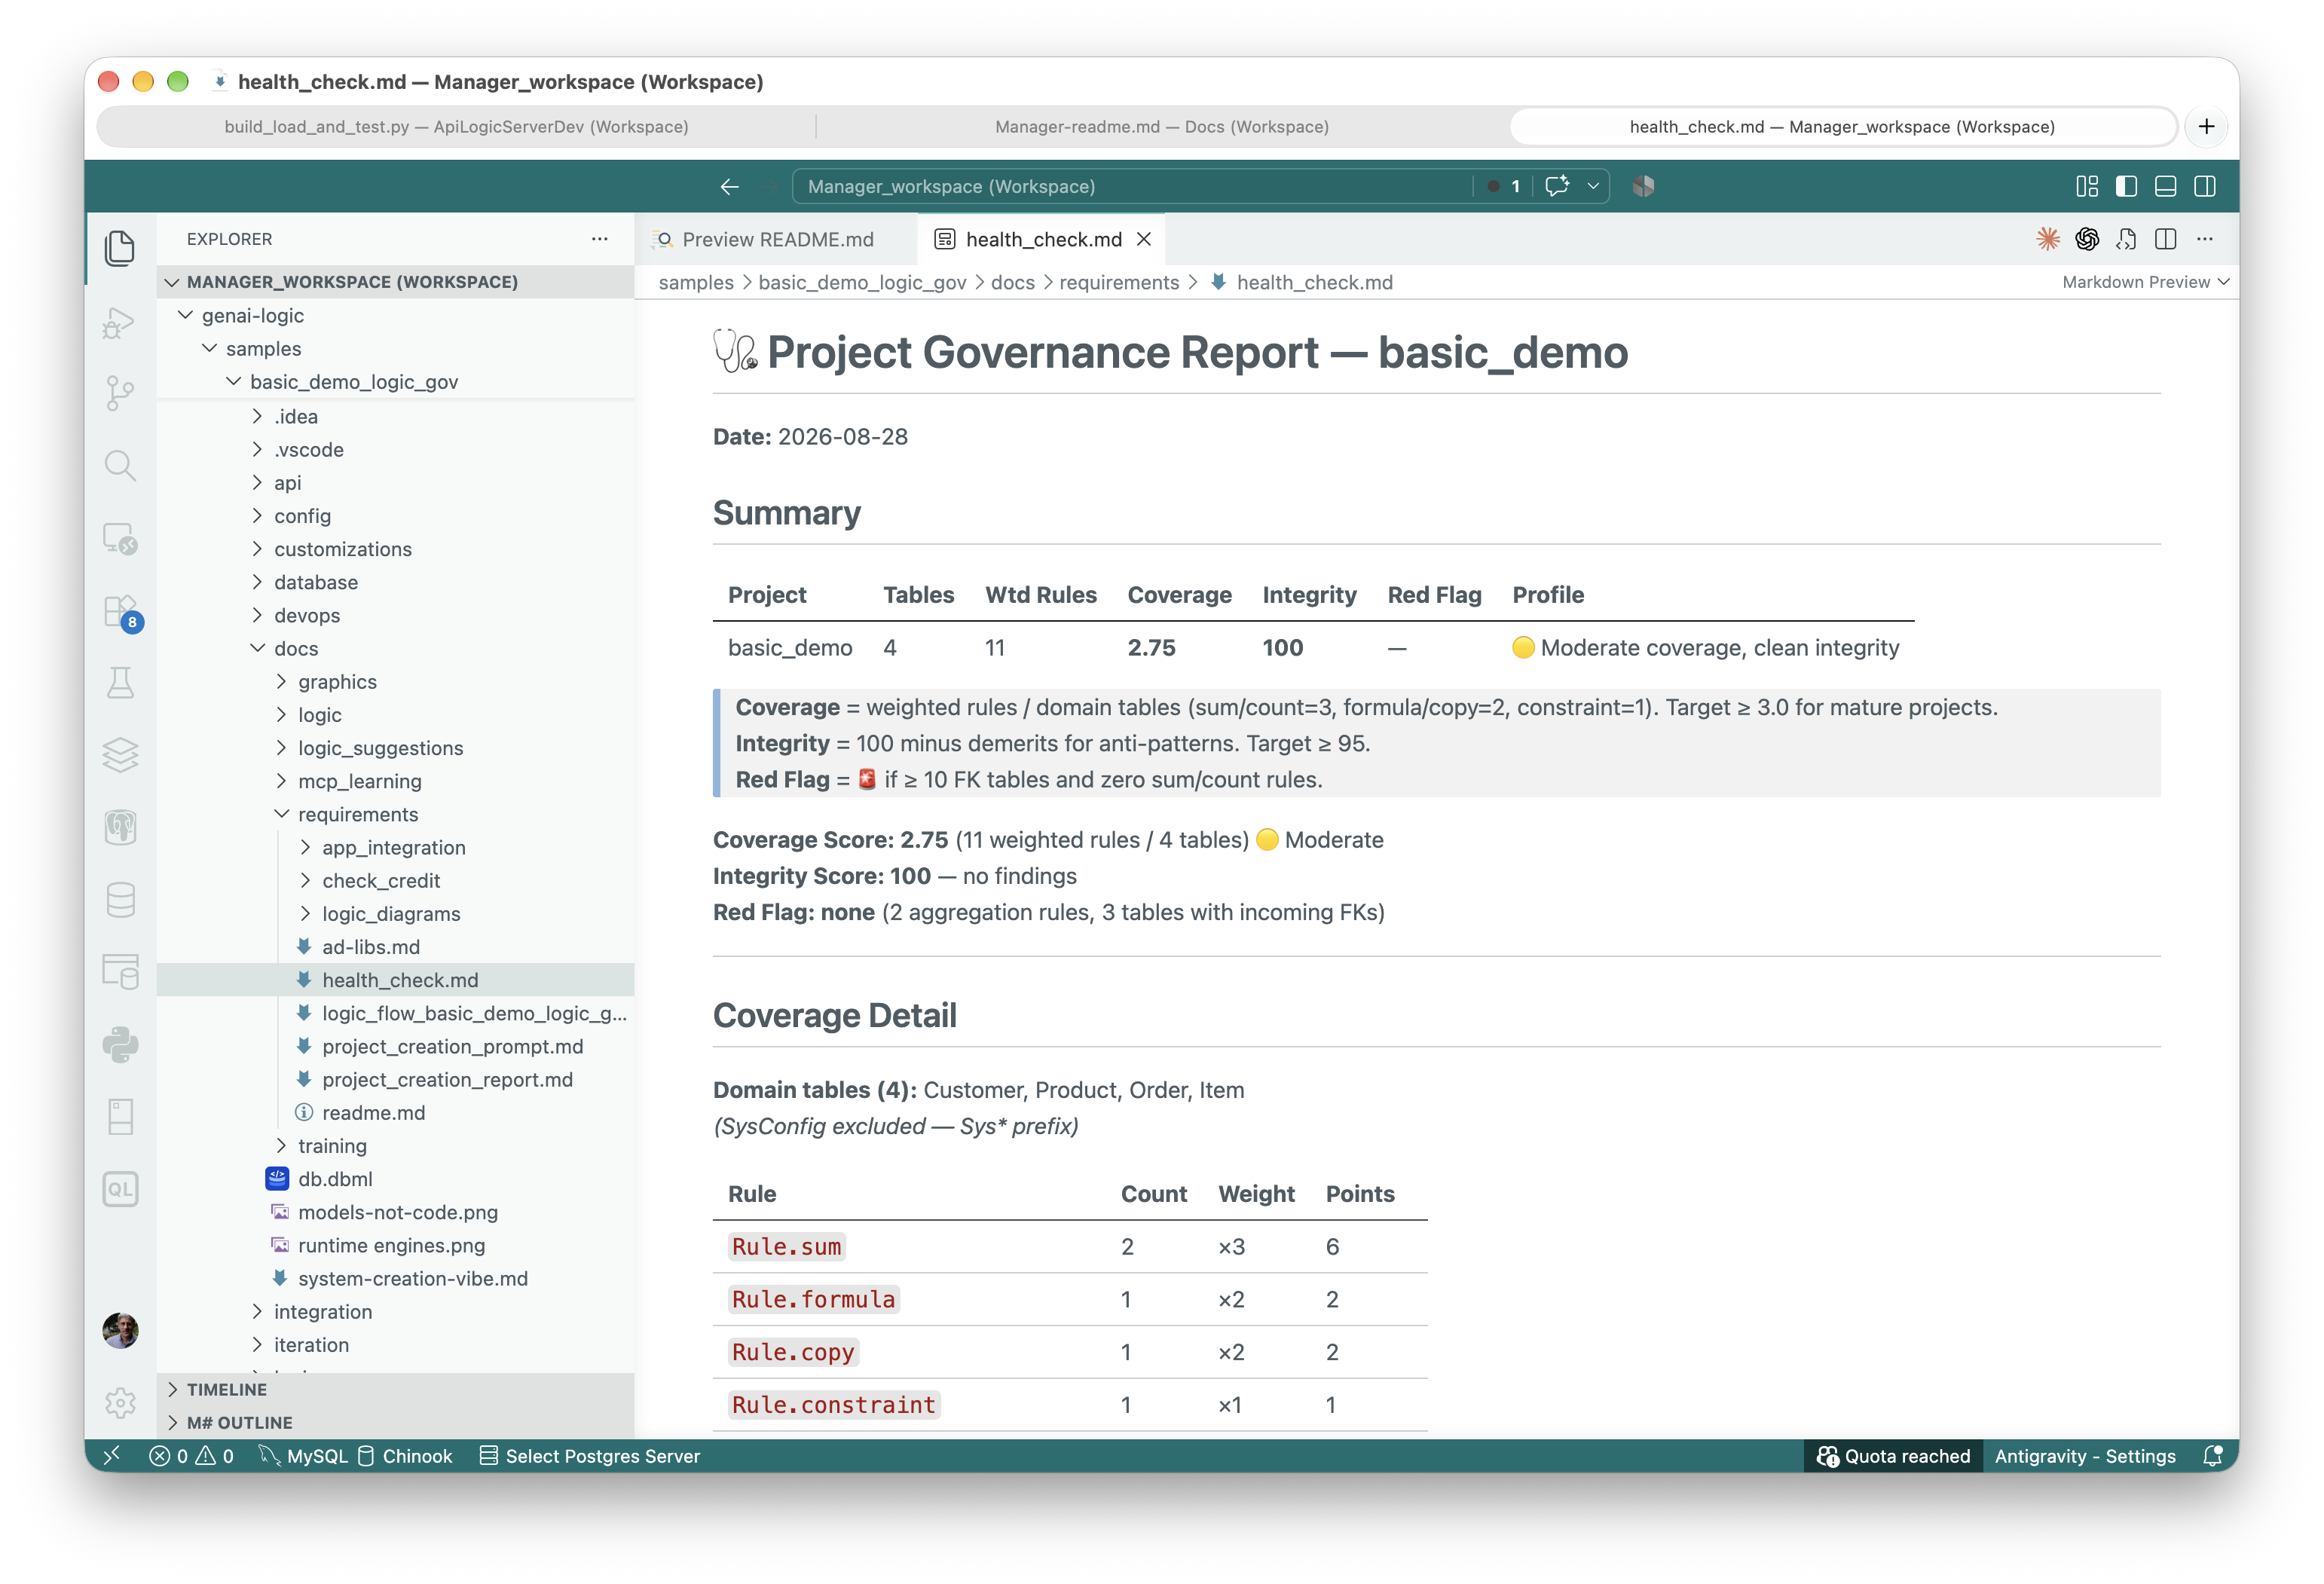Go back with the navigation arrow
2324x1584 pixels.
click(x=729, y=187)
